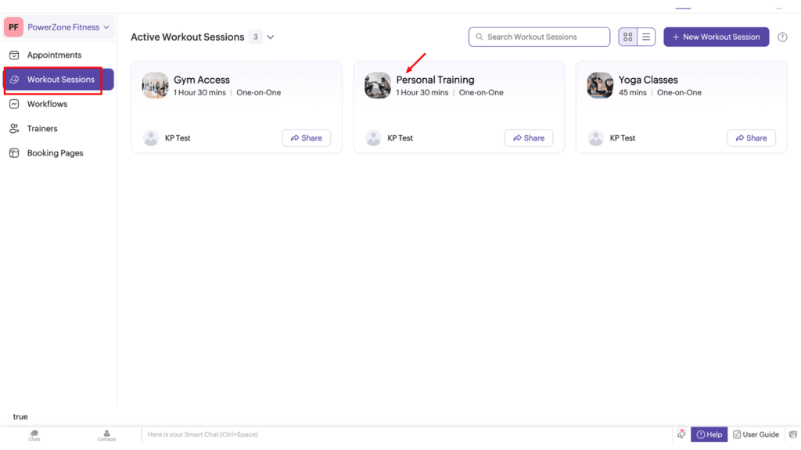Click the Gym Access session thumbnail image
This screenshot has height=450, width=801.
click(155, 85)
